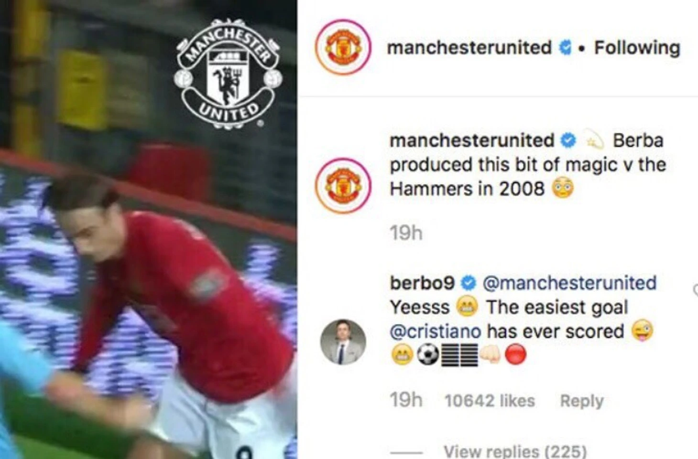Open manchesterunited avatar beside caption
Image resolution: width=698 pixels, height=459 pixels.
[343, 185]
